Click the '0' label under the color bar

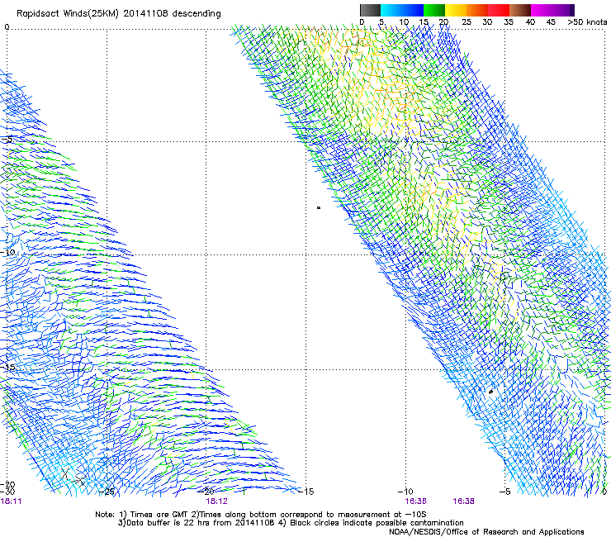coord(362,22)
